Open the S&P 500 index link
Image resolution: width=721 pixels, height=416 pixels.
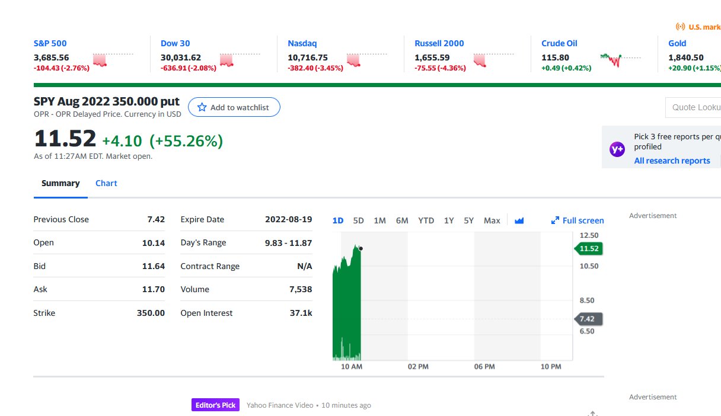50,43
